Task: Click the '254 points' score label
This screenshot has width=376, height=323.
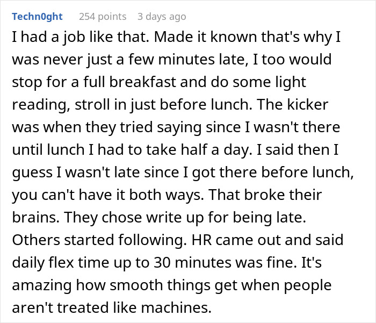Action: [102, 17]
